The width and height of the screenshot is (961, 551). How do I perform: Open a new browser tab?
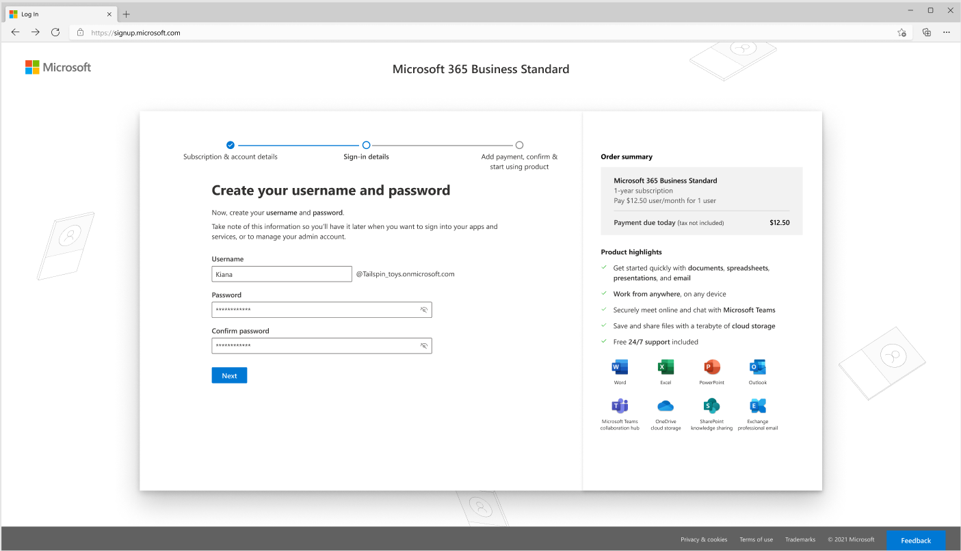(x=126, y=14)
